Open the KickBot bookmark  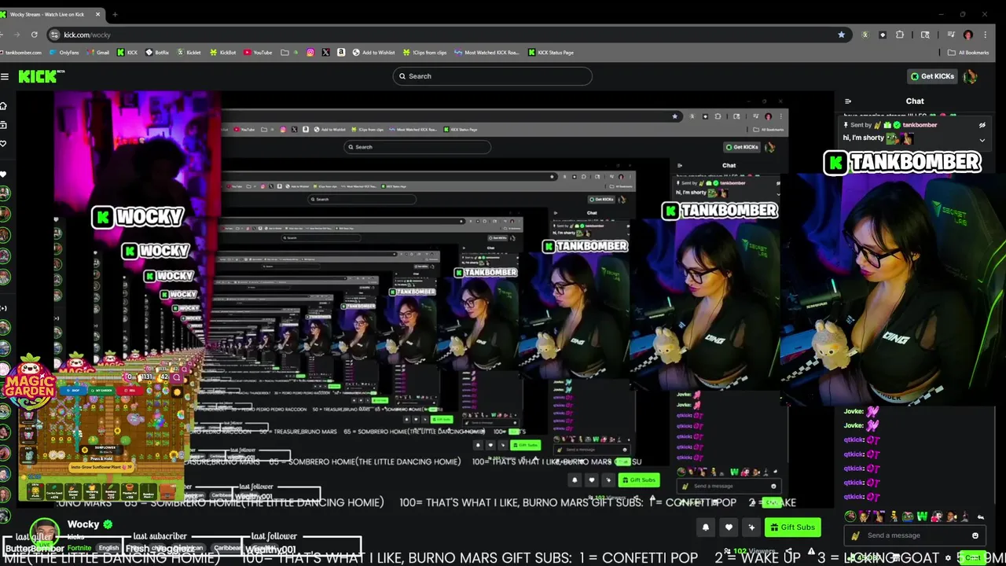click(x=222, y=53)
